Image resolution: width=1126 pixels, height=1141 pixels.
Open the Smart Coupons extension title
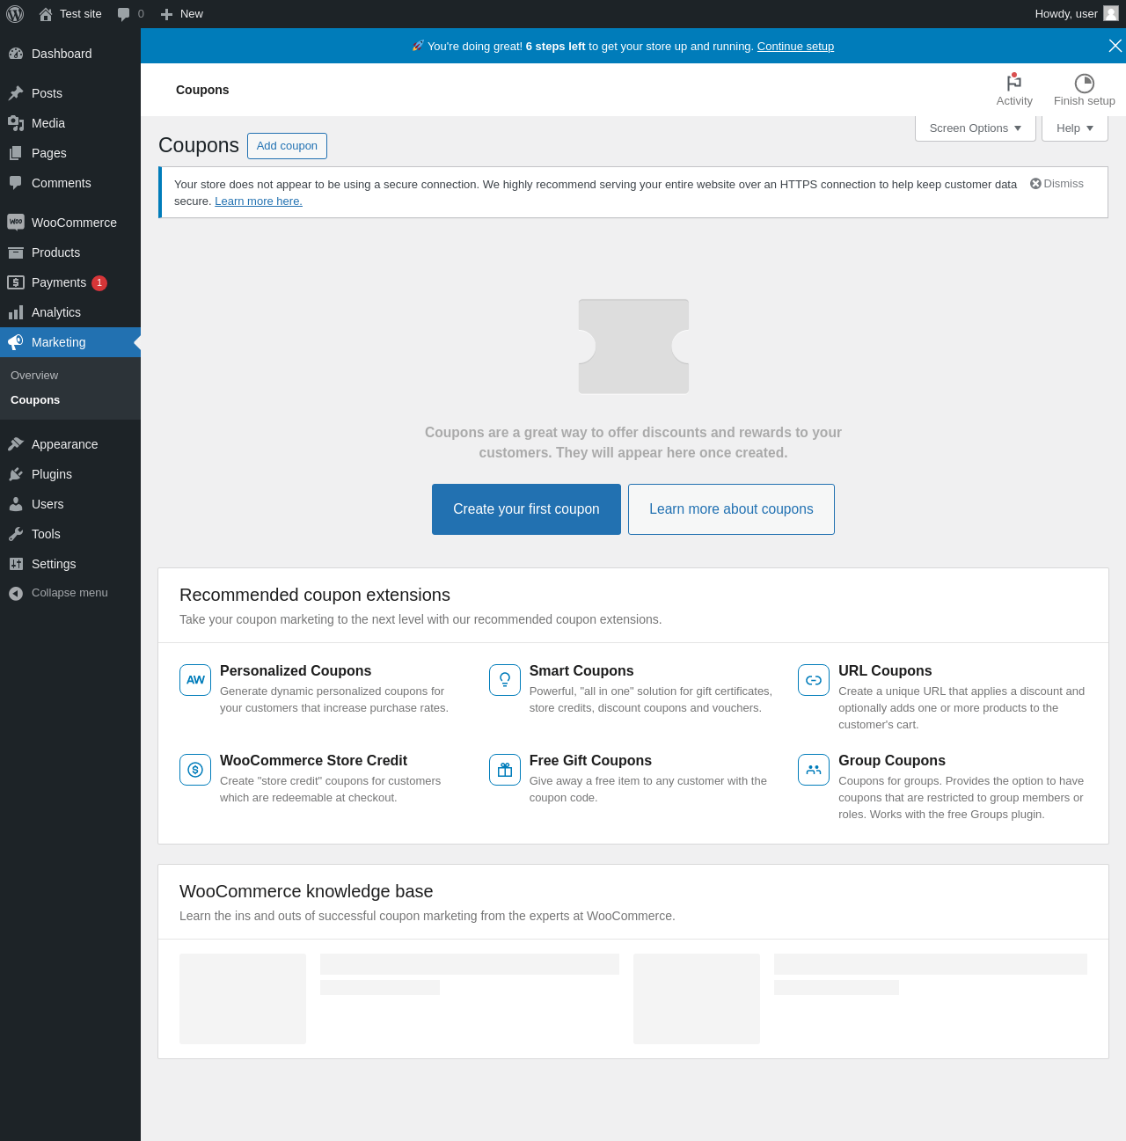(581, 671)
